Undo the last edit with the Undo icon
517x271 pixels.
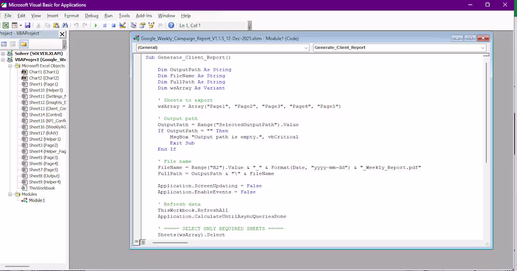point(76,25)
